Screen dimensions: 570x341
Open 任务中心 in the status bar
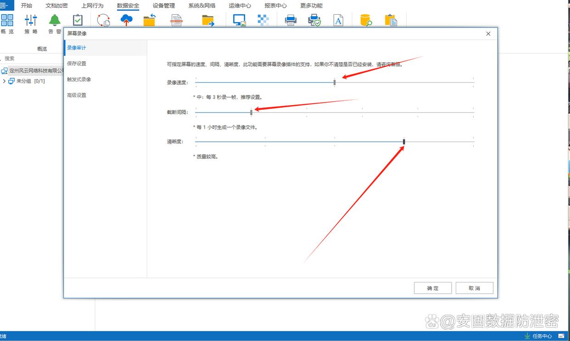coord(539,336)
